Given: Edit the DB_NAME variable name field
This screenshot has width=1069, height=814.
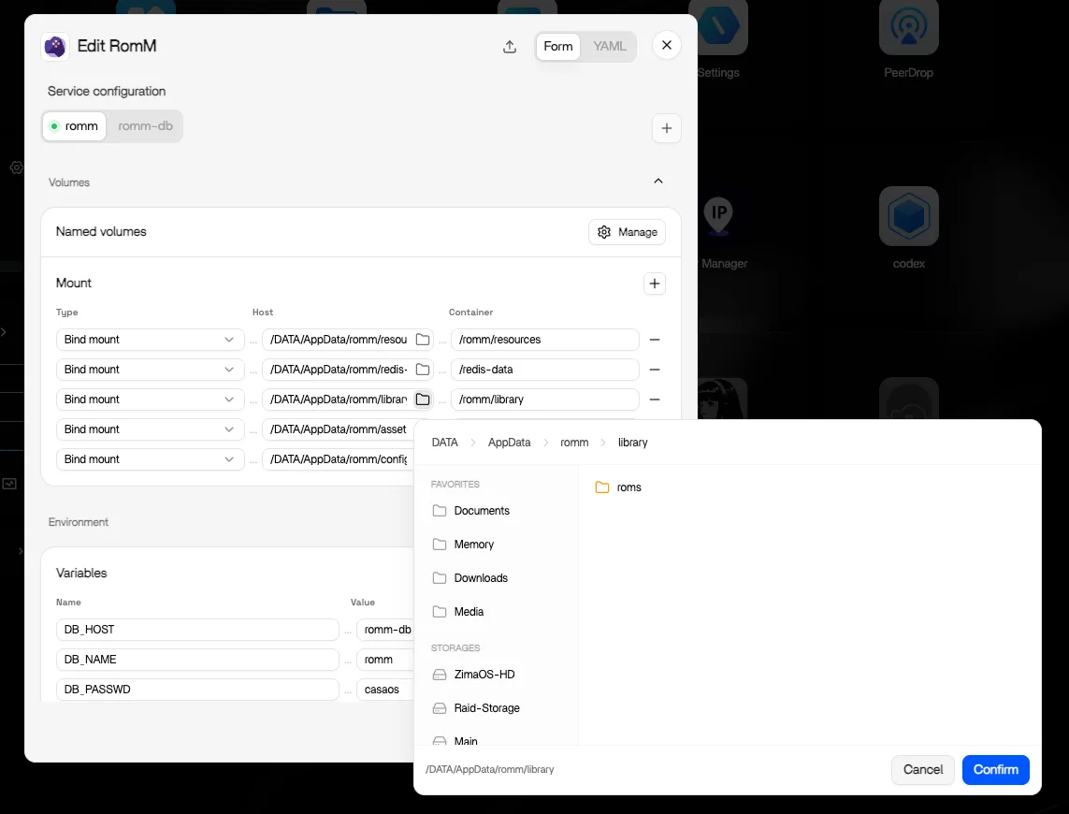Looking at the screenshot, I should pos(197,660).
